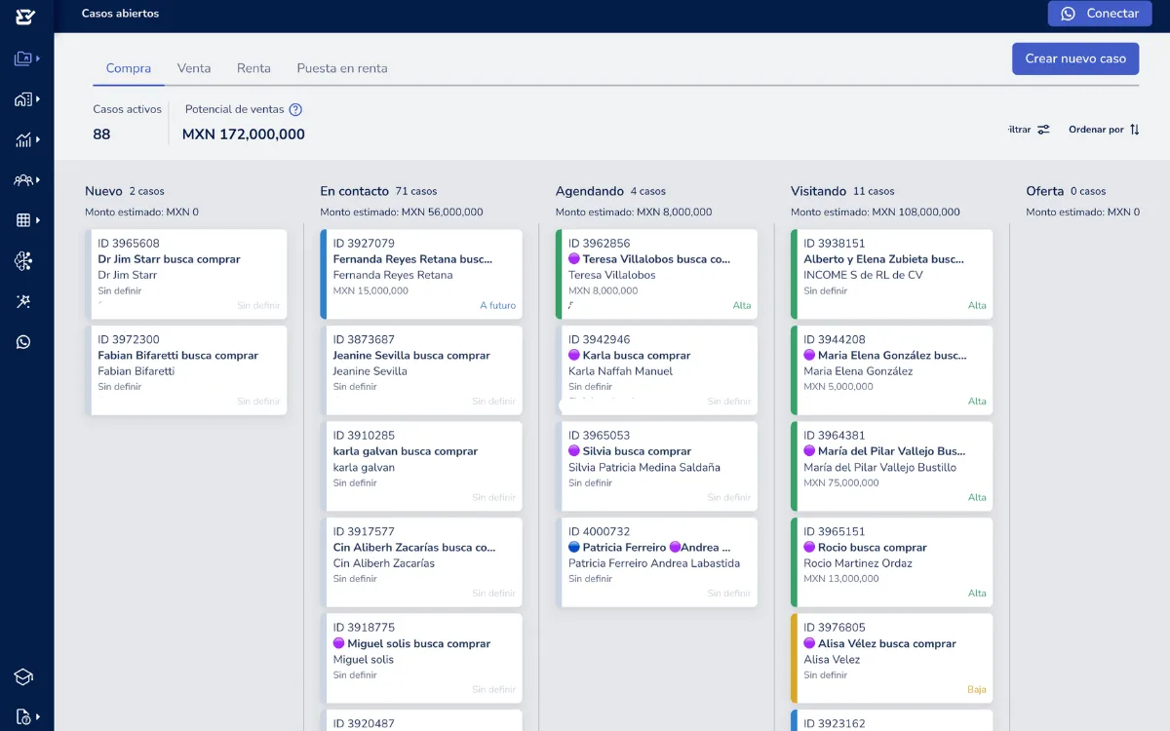
Task: Click the En contacto column heading
Action: click(x=355, y=191)
